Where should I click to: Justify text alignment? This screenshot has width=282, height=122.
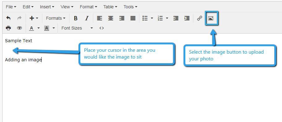pyautogui.click(x=133, y=18)
